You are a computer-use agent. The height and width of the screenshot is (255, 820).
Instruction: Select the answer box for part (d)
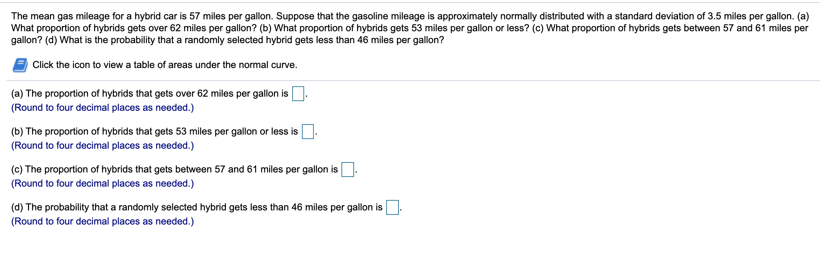(x=392, y=207)
